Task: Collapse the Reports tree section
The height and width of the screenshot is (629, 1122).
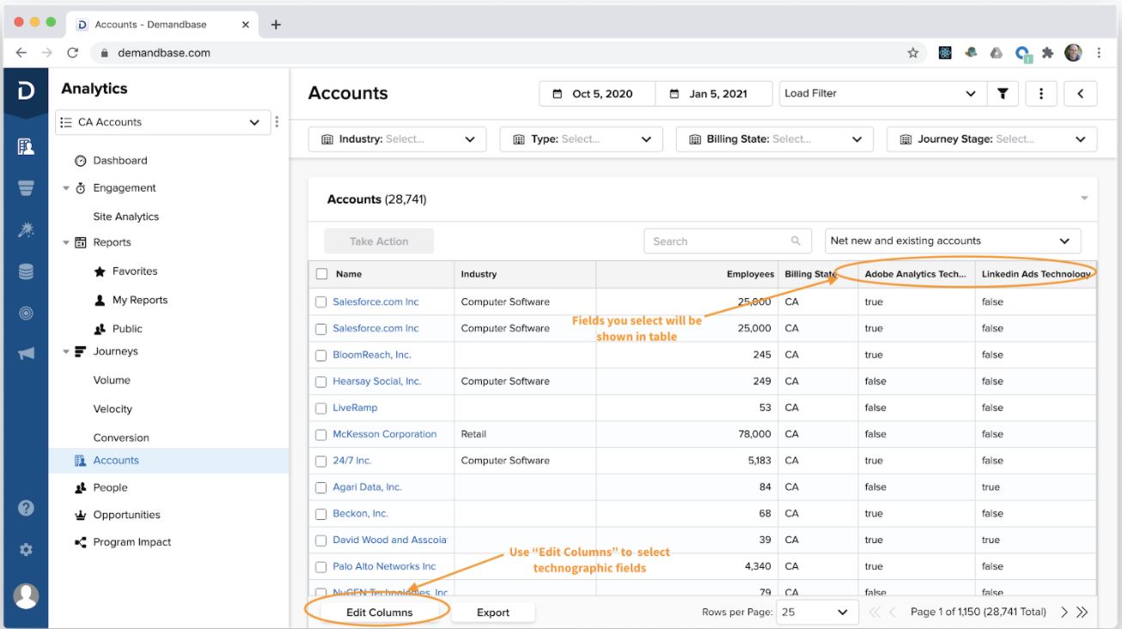Action: [66, 243]
